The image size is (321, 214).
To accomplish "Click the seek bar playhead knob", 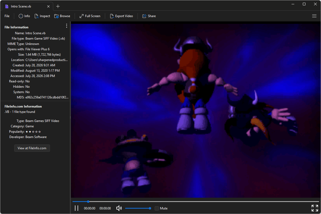I will tap(88, 201).
